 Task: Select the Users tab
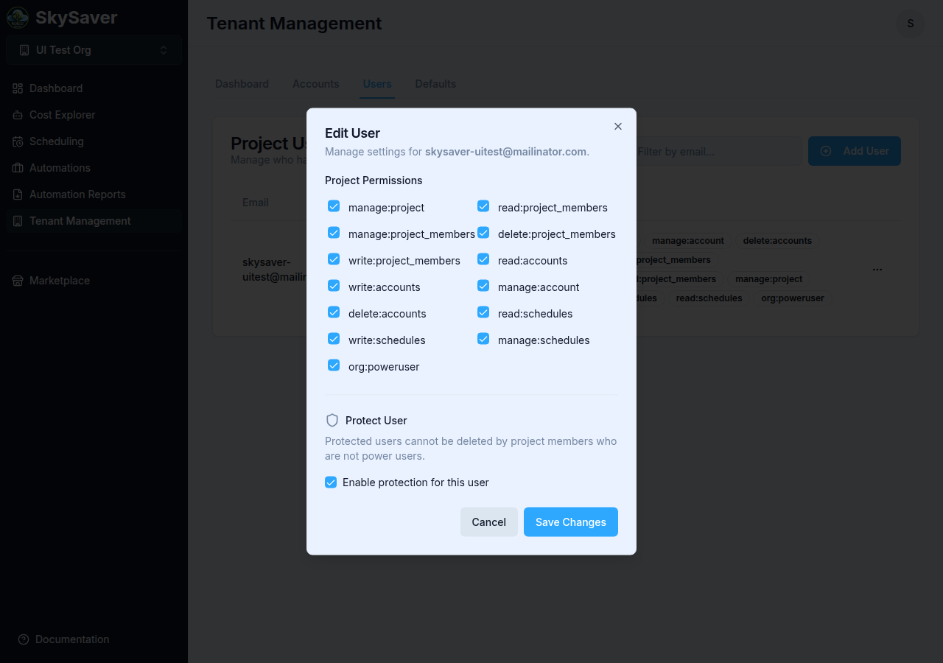point(377,84)
